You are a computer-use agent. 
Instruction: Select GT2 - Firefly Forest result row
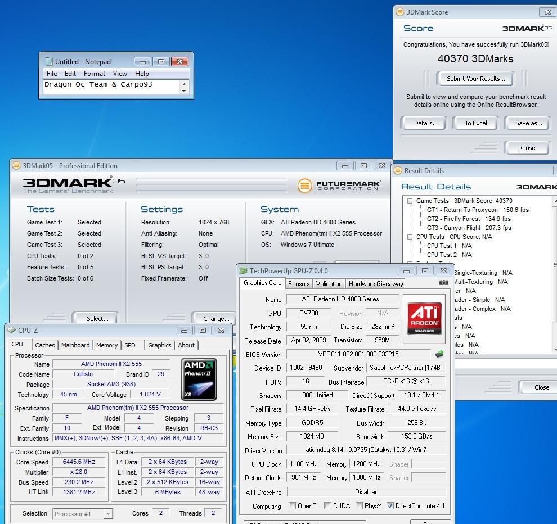tap(469, 219)
